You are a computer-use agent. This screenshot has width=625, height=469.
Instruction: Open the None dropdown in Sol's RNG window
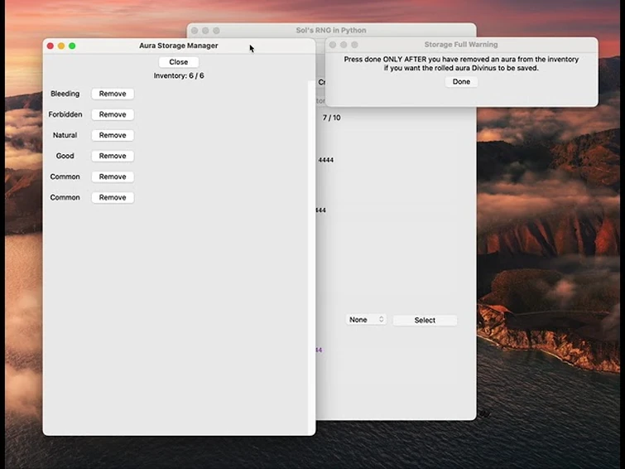[366, 320]
